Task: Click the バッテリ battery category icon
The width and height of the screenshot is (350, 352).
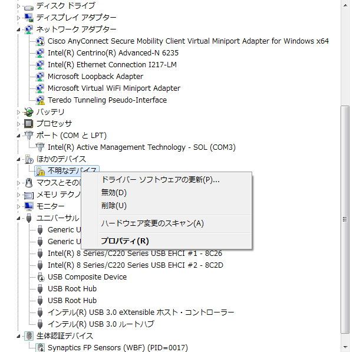Action: (x=29, y=112)
